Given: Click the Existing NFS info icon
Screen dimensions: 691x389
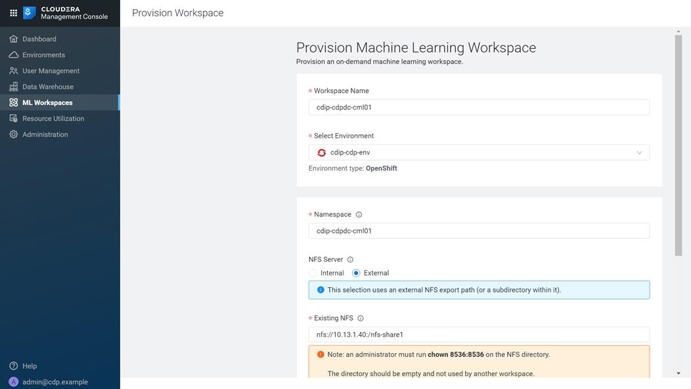Looking at the screenshot, I should pos(361,317).
